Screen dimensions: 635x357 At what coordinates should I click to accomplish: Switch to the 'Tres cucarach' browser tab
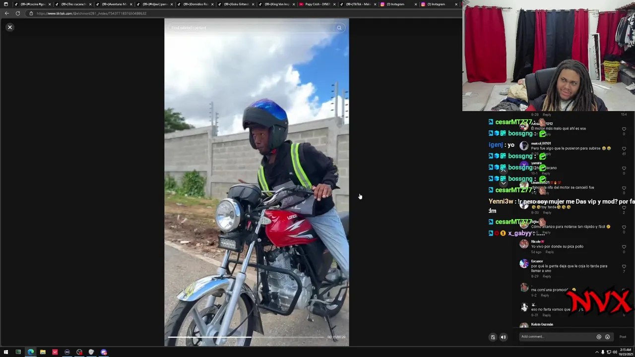coord(73,4)
